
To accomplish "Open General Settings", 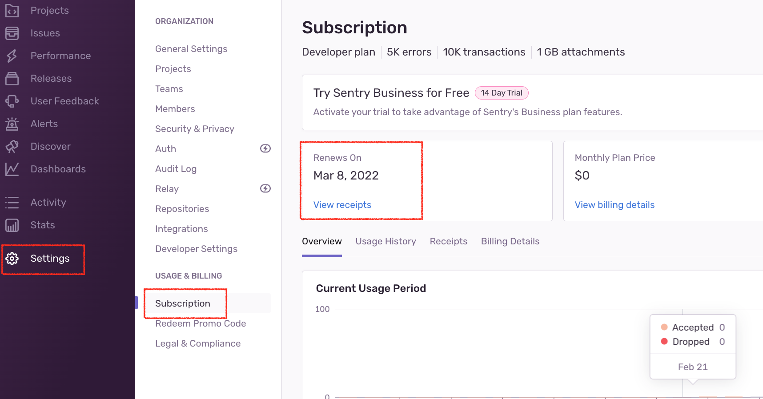I will [191, 49].
